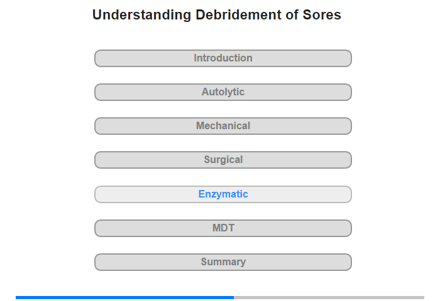Click the gray unfilled part of progress bar
The height and width of the screenshot is (301, 440).
329,297
